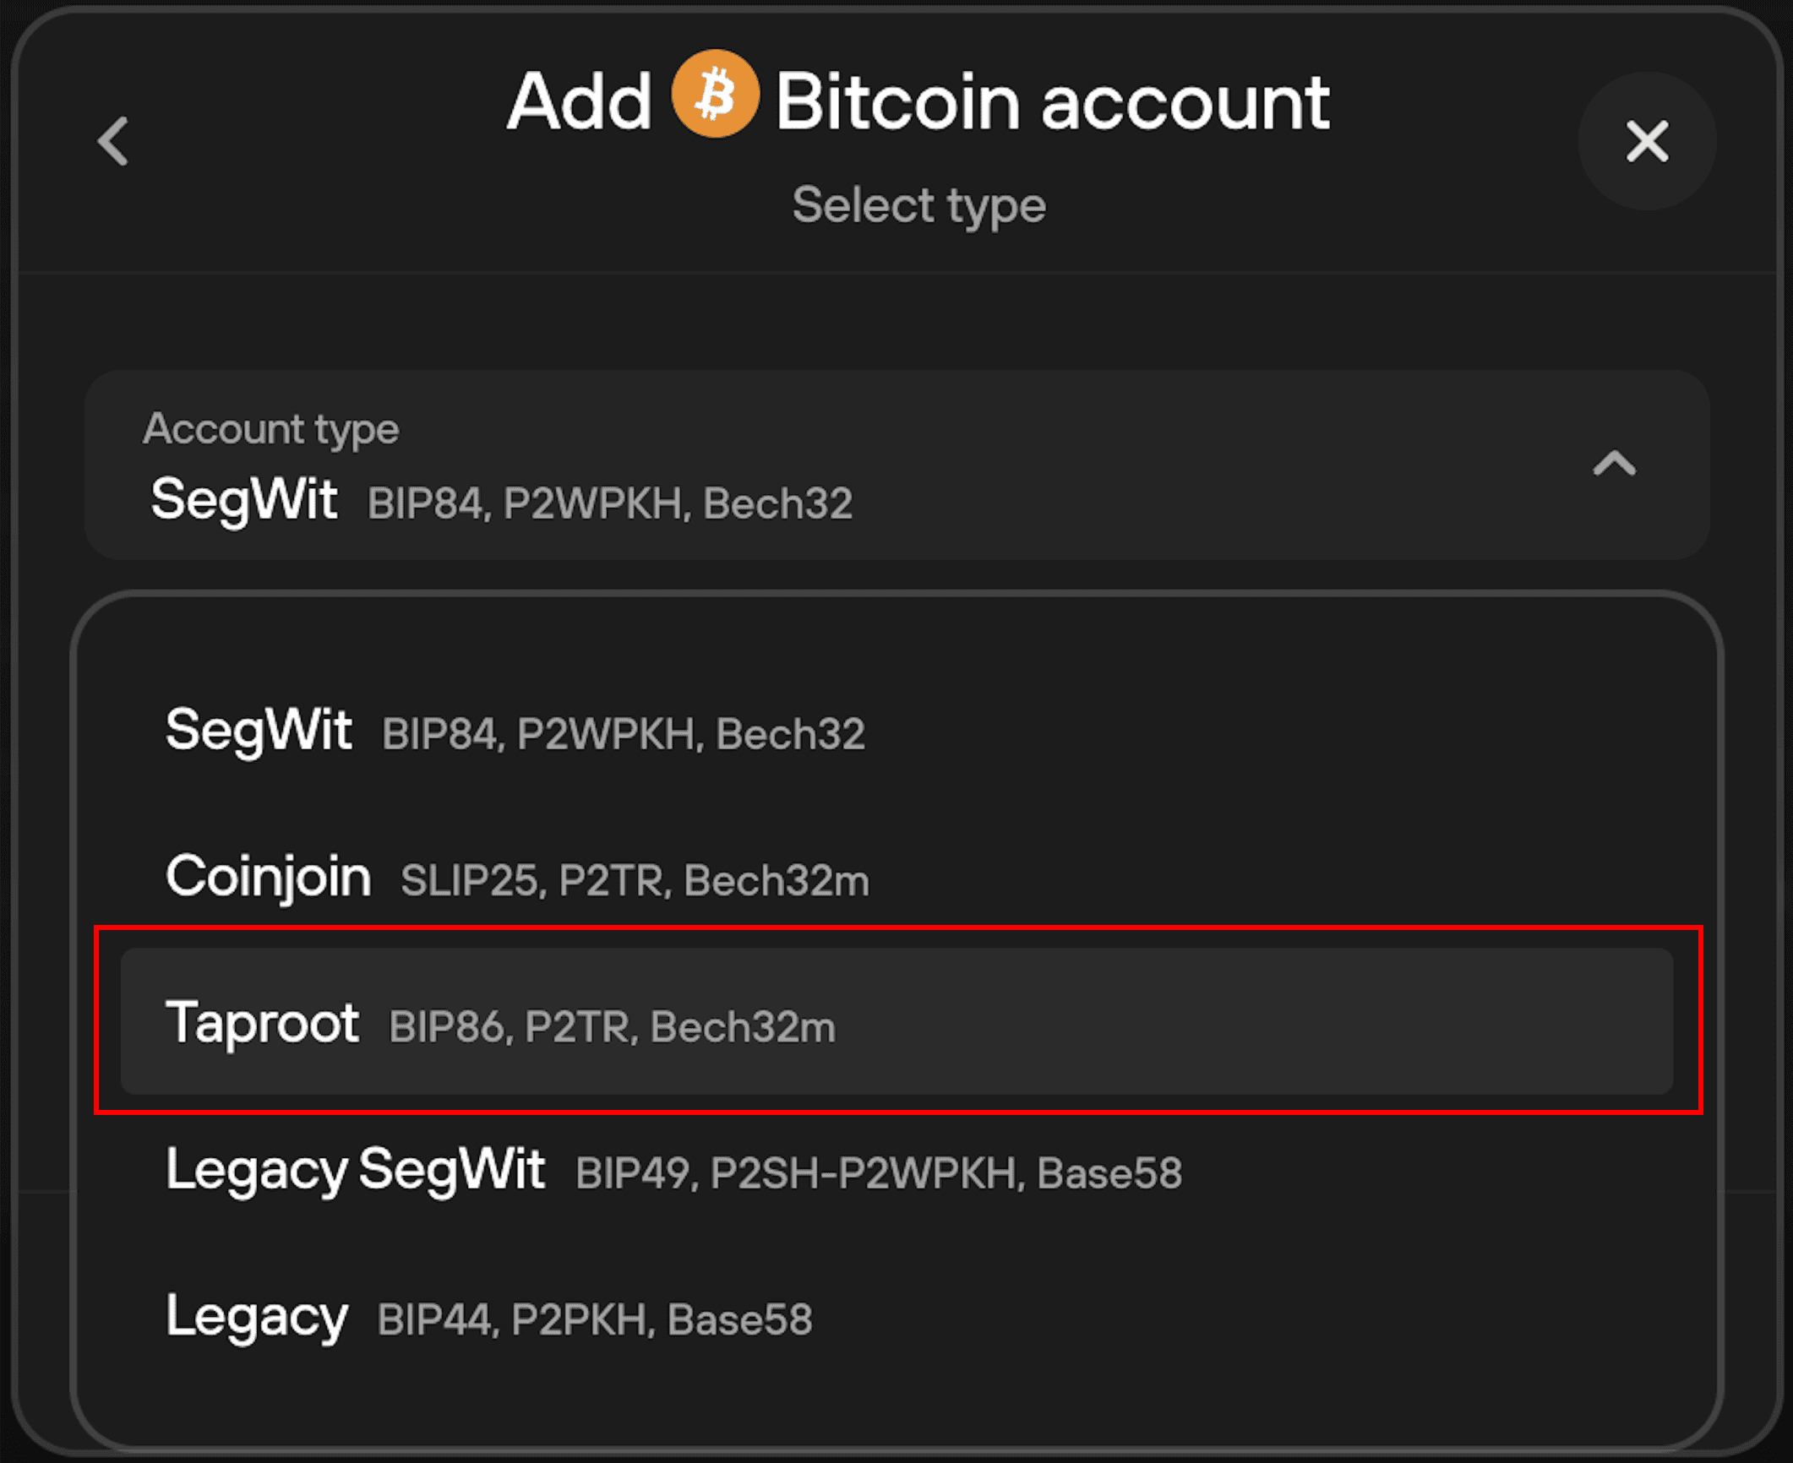Screen dimensions: 1793x1463
Task: Click the 'Add Bitcoin account' title
Action: tap(918, 101)
